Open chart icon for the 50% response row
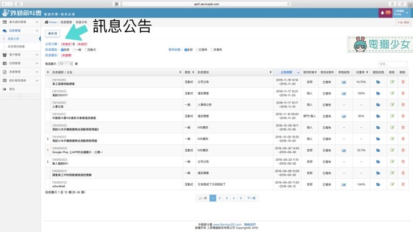 click(344, 116)
